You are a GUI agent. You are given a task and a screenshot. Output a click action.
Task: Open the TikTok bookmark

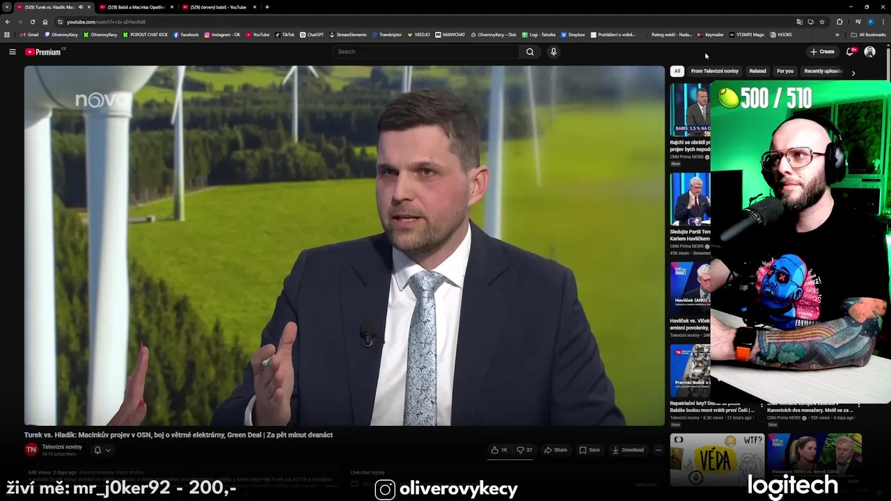click(285, 35)
